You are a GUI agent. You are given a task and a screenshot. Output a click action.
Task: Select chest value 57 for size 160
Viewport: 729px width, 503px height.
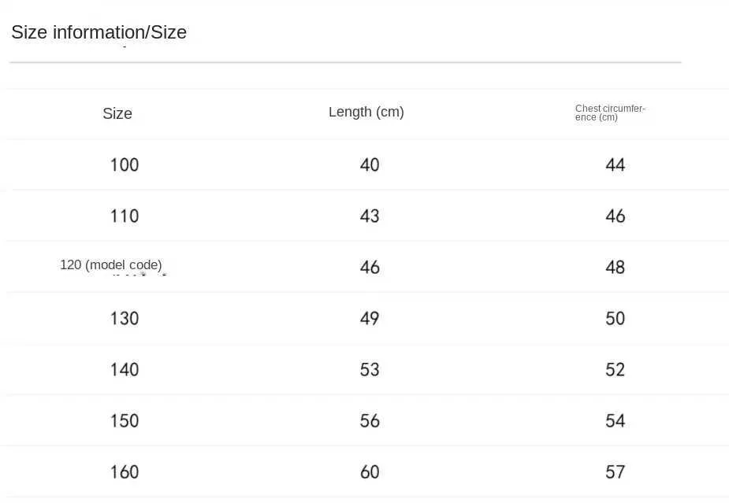(x=615, y=472)
